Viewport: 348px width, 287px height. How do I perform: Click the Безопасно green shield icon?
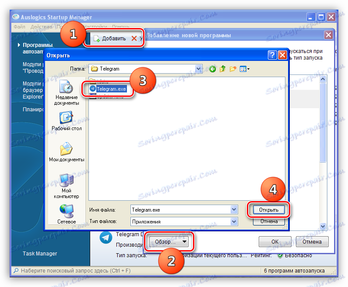pyautogui.click(x=280, y=255)
